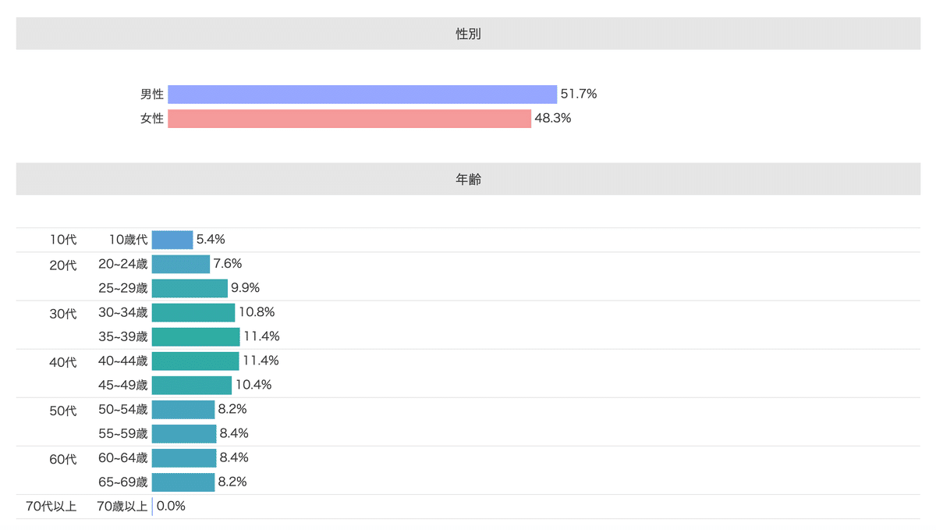Click the 50~54歳 8.2% bar

click(183, 409)
